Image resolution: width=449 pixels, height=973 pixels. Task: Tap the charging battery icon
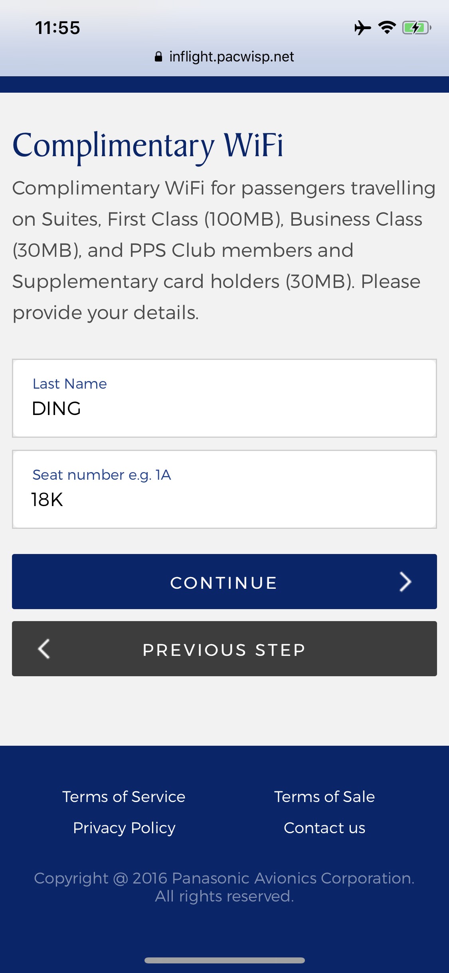click(x=416, y=28)
